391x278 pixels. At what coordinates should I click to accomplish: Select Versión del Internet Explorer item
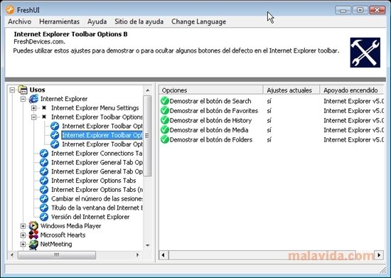point(90,217)
